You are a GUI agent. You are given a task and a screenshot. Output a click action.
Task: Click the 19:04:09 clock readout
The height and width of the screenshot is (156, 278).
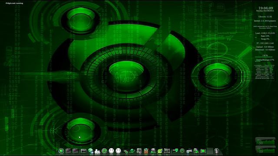tap(265, 8)
